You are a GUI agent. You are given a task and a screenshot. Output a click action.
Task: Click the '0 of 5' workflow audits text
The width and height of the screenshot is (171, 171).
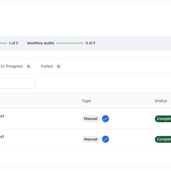click(90, 43)
